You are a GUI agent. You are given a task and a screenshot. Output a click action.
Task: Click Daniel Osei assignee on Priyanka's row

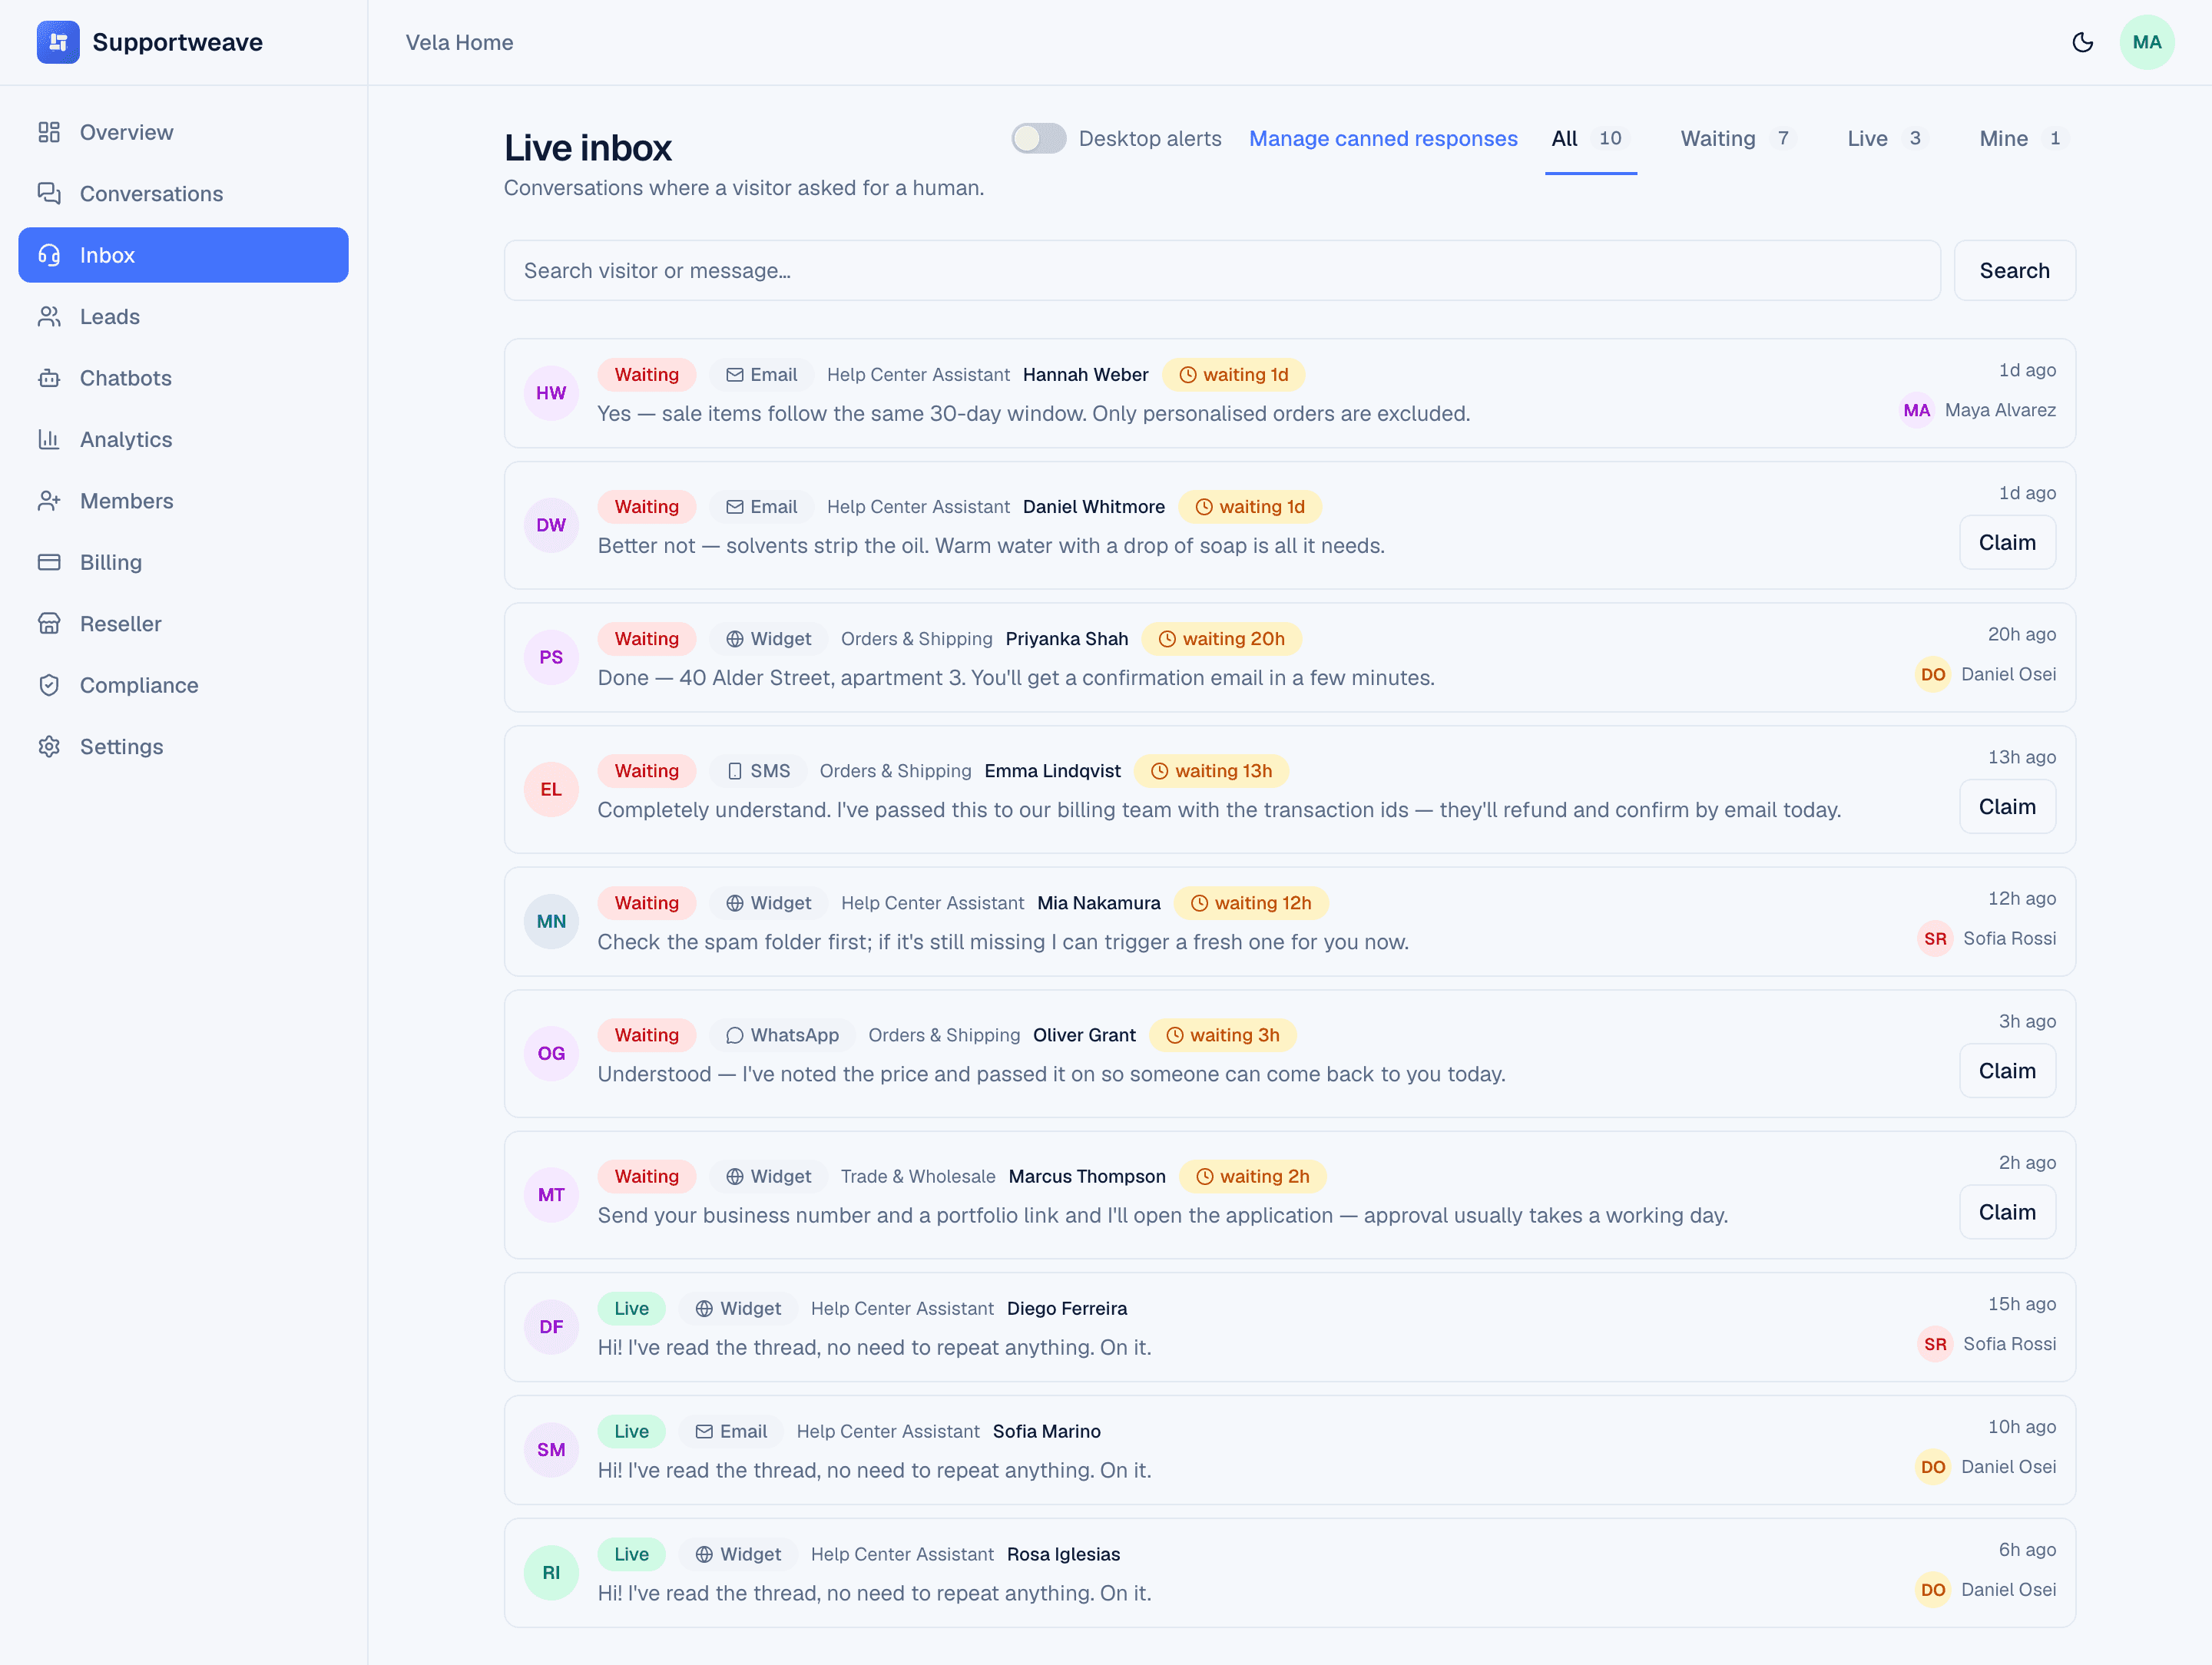coord(1985,674)
